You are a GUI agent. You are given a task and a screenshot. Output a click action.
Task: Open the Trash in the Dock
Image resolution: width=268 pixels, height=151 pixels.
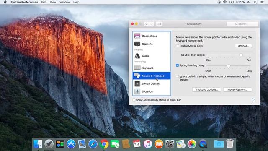tap(230, 143)
